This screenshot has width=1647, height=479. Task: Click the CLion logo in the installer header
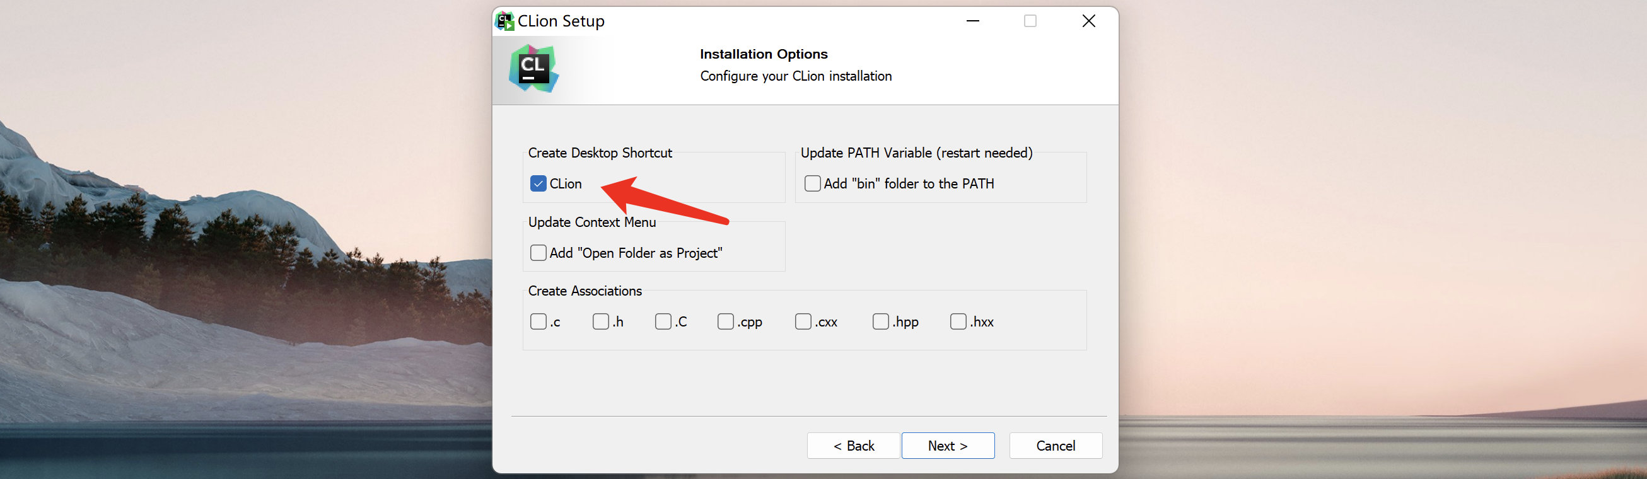(534, 68)
